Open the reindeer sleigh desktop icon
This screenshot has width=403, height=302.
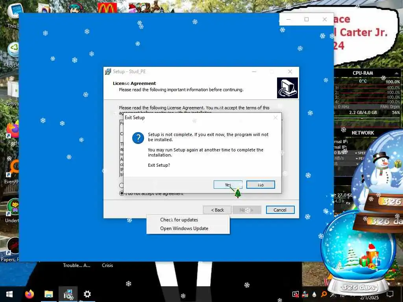click(145, 7)
